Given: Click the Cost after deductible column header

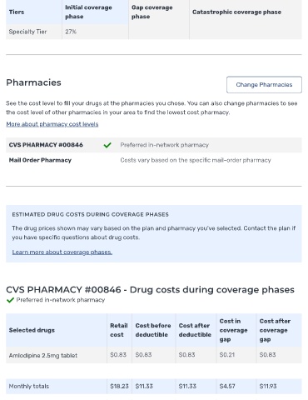Looking at the screenshot, I should [x=196, y=330].
